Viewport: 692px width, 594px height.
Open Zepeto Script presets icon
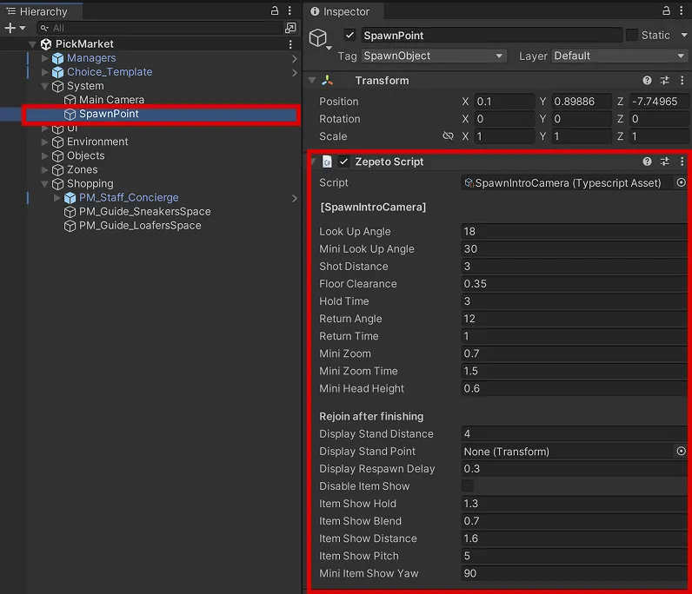pyautogui.click(x=664, y=162)
